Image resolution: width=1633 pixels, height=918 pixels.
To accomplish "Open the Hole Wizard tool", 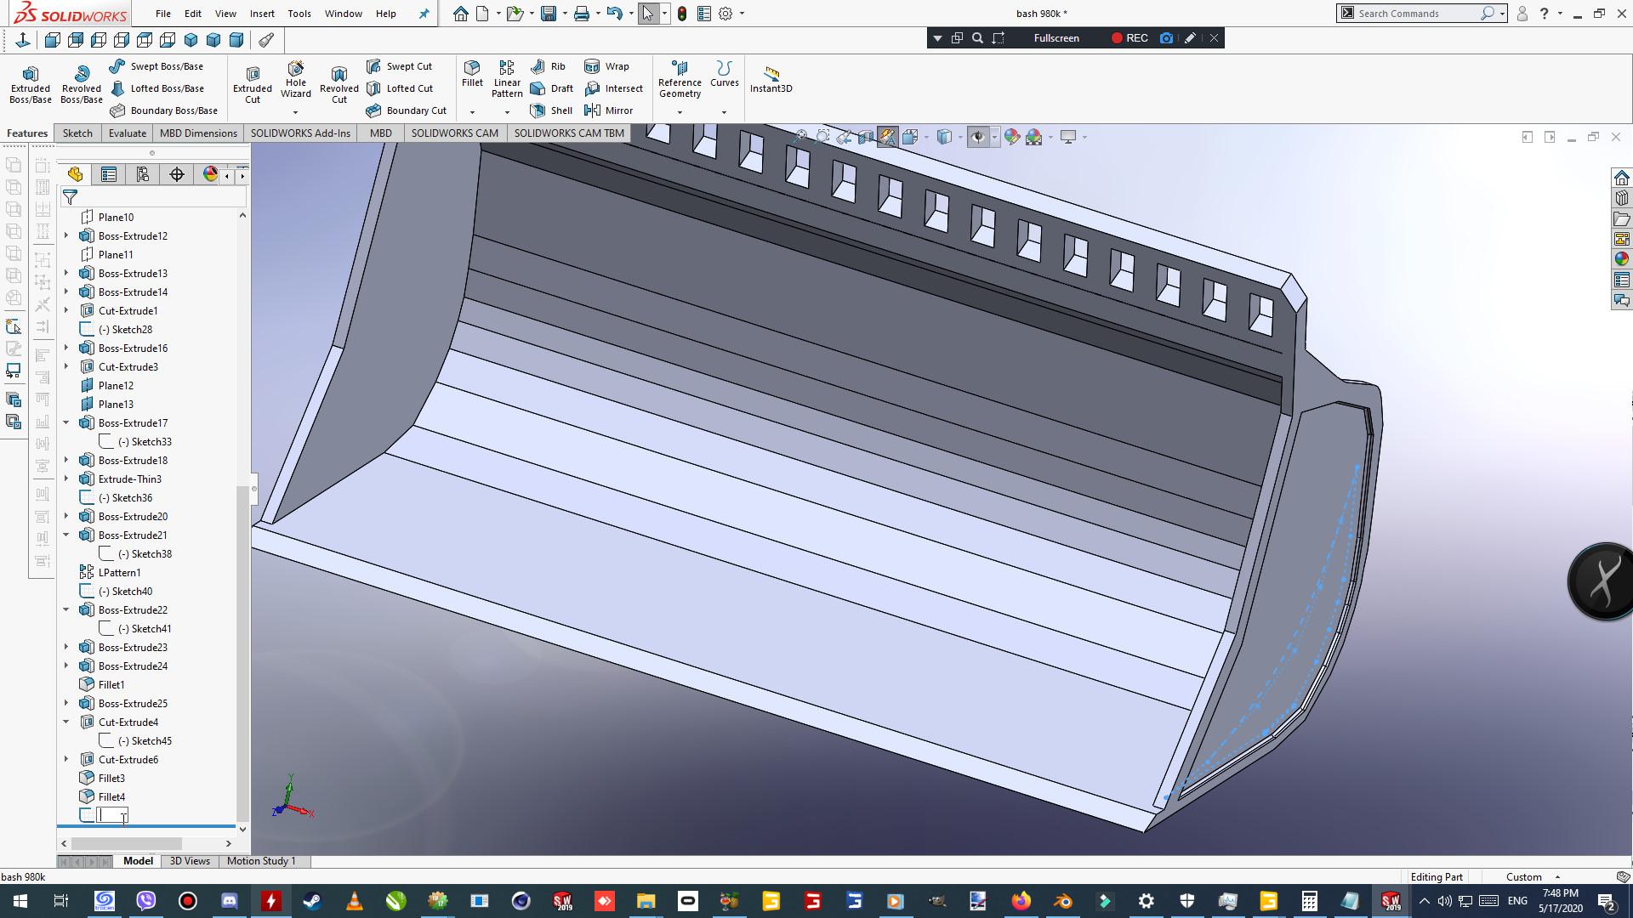I will tap(295, 79).
